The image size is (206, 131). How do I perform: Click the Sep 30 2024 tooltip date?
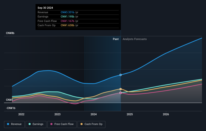tap(45, 8)
